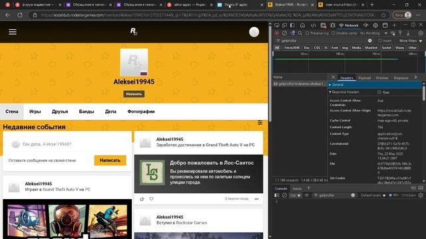The height and width of the screenshot is (239, 426).
Task: Click the Написать button
Action: [110, 161]
